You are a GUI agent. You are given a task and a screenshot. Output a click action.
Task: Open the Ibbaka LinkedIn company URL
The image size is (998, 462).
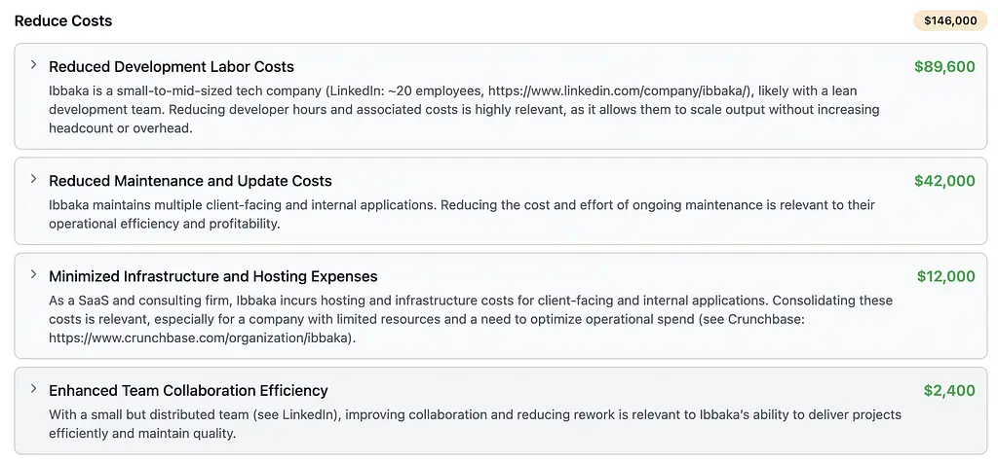(620, 90)
